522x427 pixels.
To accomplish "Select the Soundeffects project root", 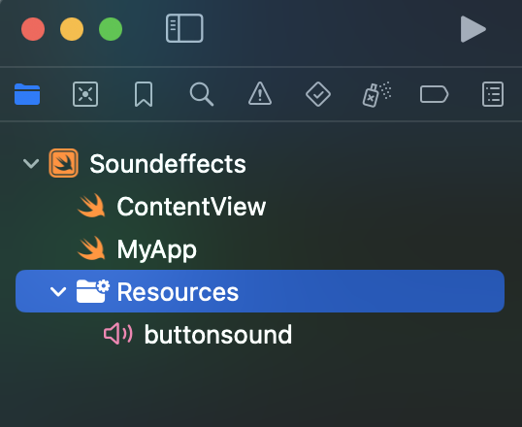I will pyautogui.click(x=147, y=164).
